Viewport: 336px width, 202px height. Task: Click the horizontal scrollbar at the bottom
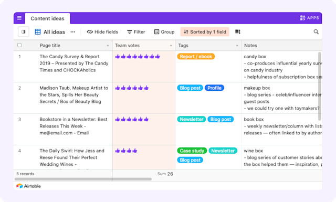coord(83,179)
